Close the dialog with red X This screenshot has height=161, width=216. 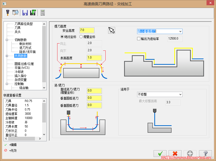pyautogui.click(x=210, y=3)
